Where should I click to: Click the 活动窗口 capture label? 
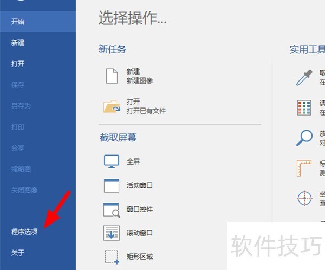click(x=140, y=185)
